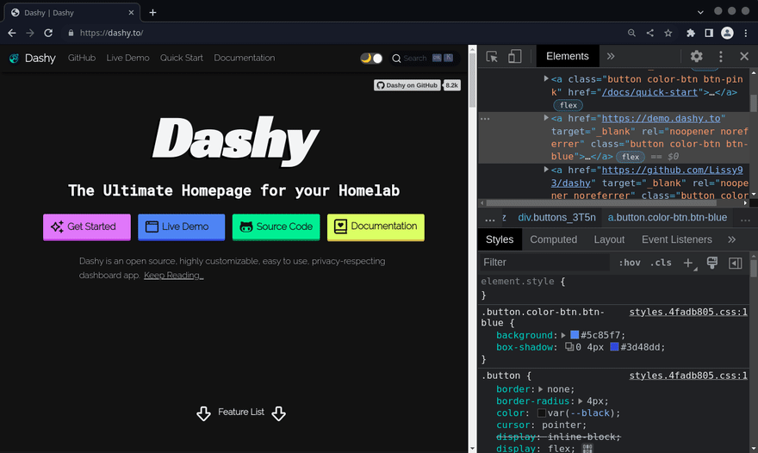Open styles.4fadb805.css:1 for .button rule
The width and height of the screenshot is (758, 453).
[688, 375]
